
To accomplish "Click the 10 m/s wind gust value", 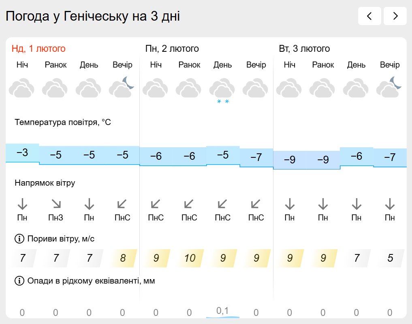I will click(190, 258).
